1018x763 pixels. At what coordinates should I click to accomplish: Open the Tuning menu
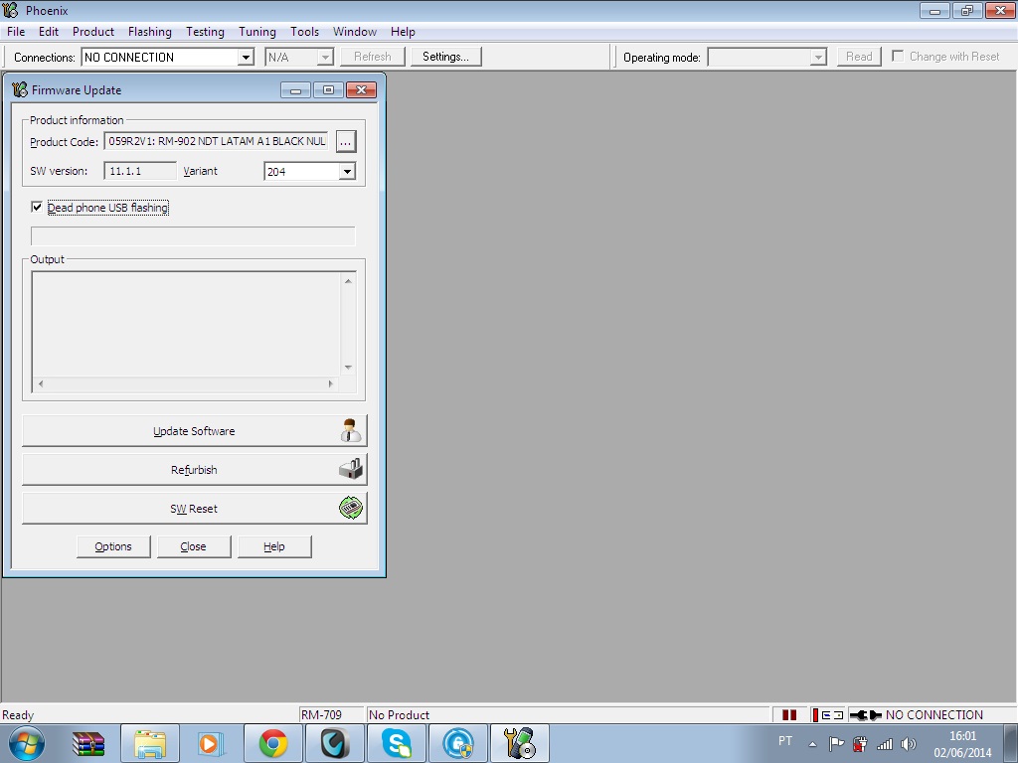[257, 32]
